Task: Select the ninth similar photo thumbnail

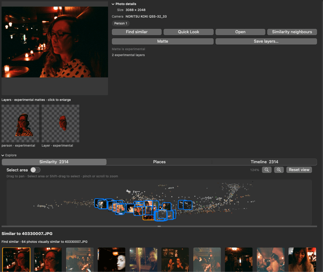Action: pos(271,260)
